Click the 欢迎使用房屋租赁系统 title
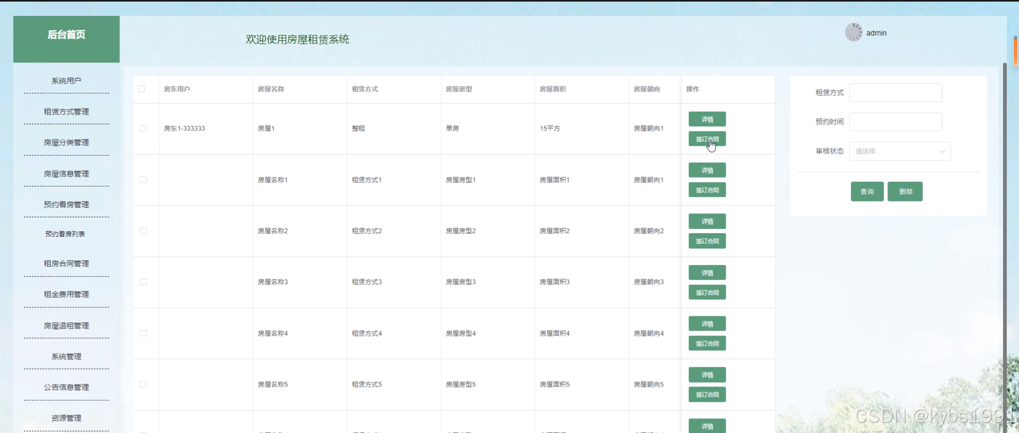 (297, 39)
